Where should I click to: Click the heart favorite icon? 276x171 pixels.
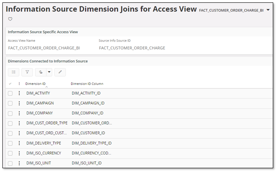click(x=10, y=19)
